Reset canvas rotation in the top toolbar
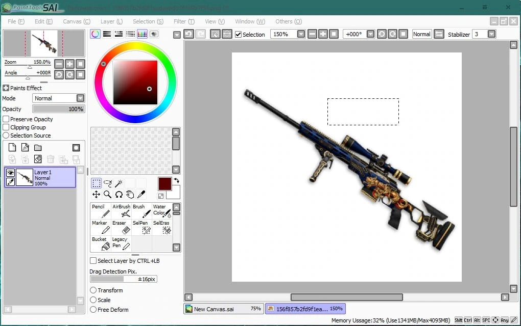The height and width of the screenshot is (326, 521). (x=403, y=34)
